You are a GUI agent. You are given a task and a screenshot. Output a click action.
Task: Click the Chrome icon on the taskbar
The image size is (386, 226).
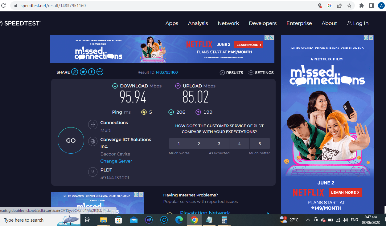coord(194,220)
